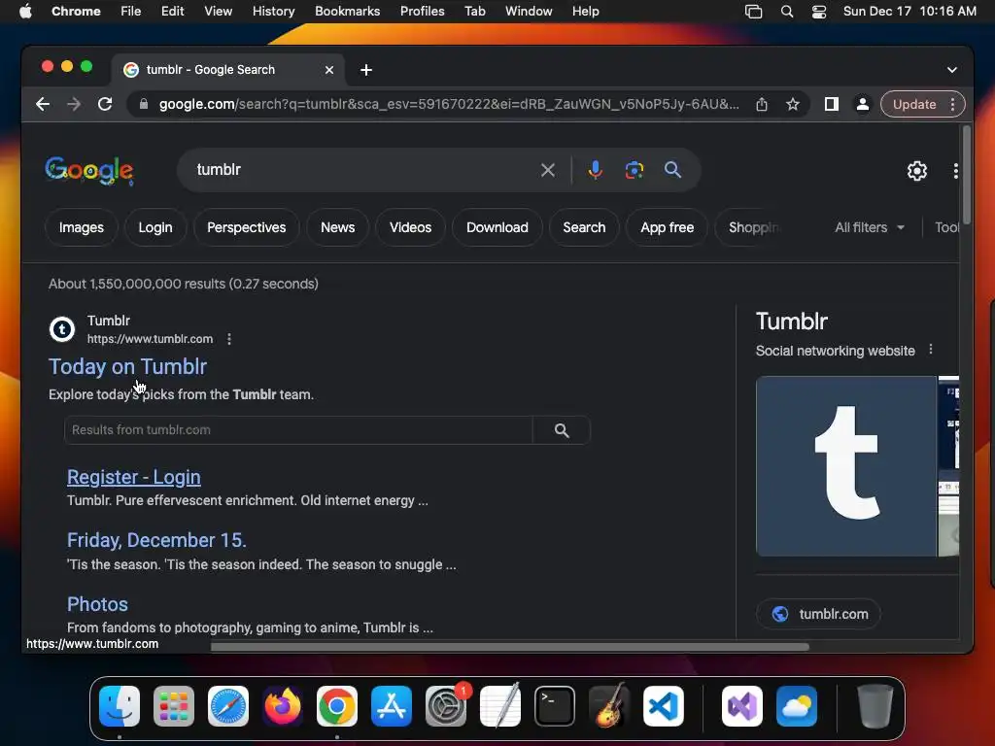Launch Safari from the Dock

point(228,706)
